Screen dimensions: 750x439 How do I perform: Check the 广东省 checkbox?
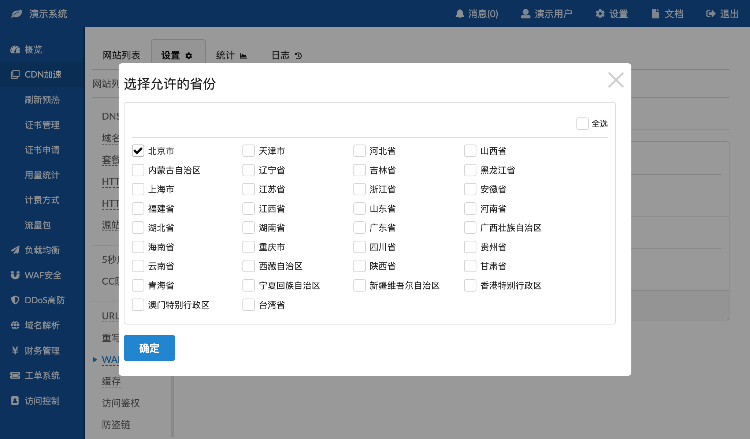point(359,228)
